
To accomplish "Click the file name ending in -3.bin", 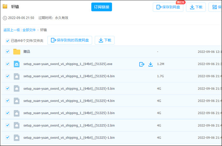I will point(69,113).
